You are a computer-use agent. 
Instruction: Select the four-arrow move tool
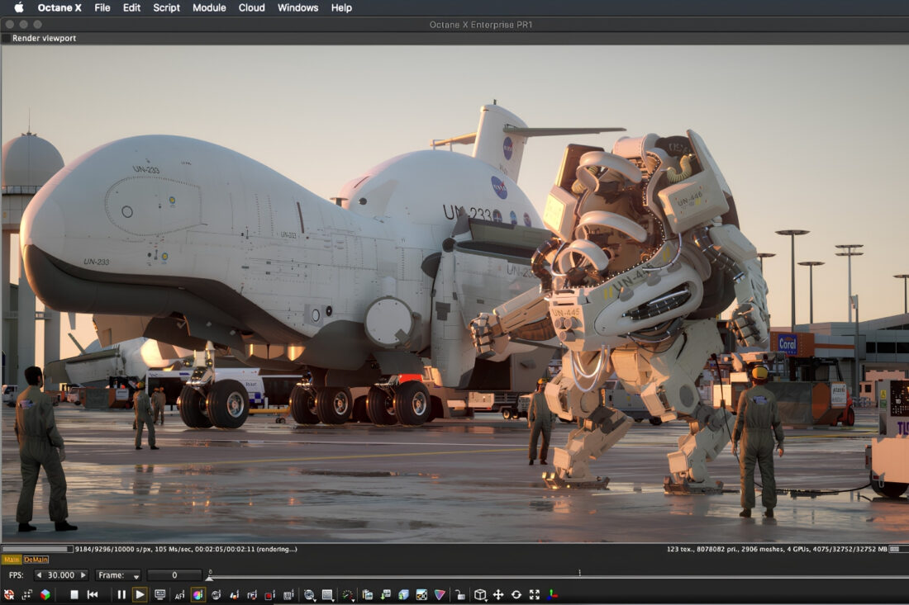click(498, 594)
